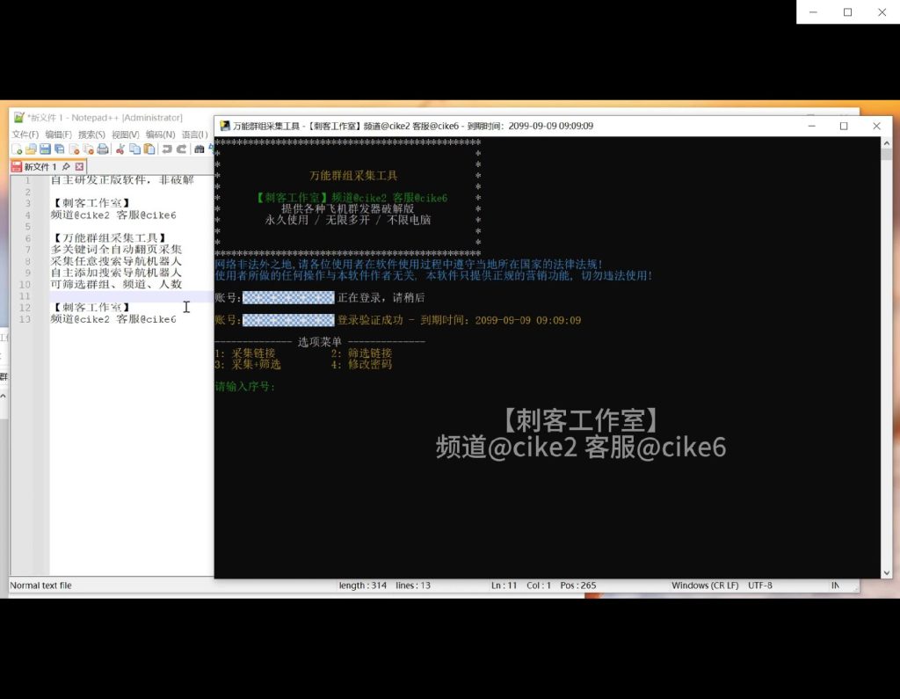Redo the last undone edit

click(x=182, y=148)
